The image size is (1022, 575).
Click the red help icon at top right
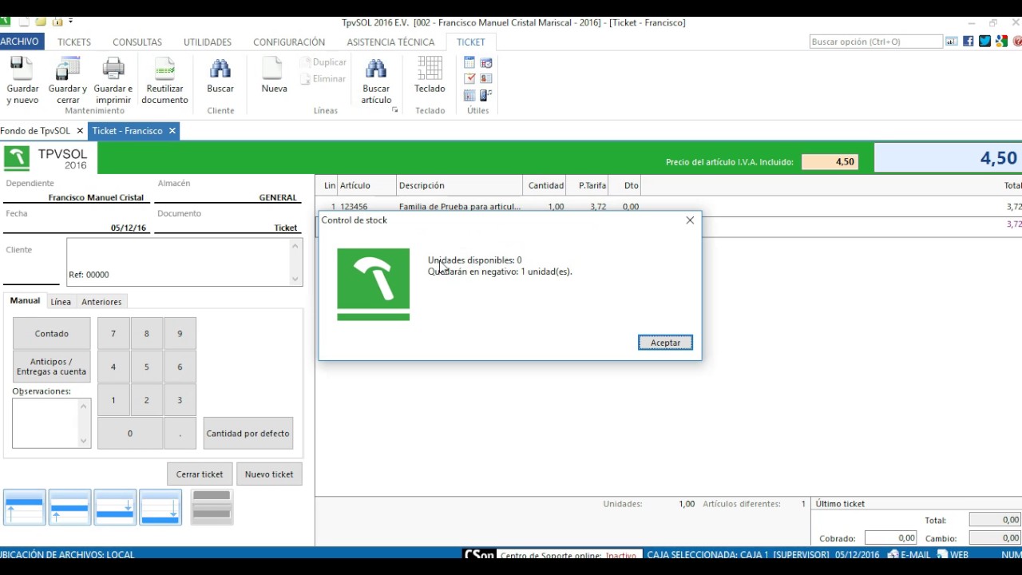1017,42
